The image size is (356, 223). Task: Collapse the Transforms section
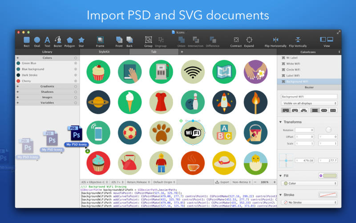tap(280, 122)
